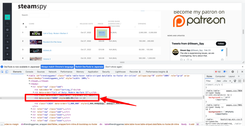
Task: Switch to the Console tab
Action: [29, 72]
